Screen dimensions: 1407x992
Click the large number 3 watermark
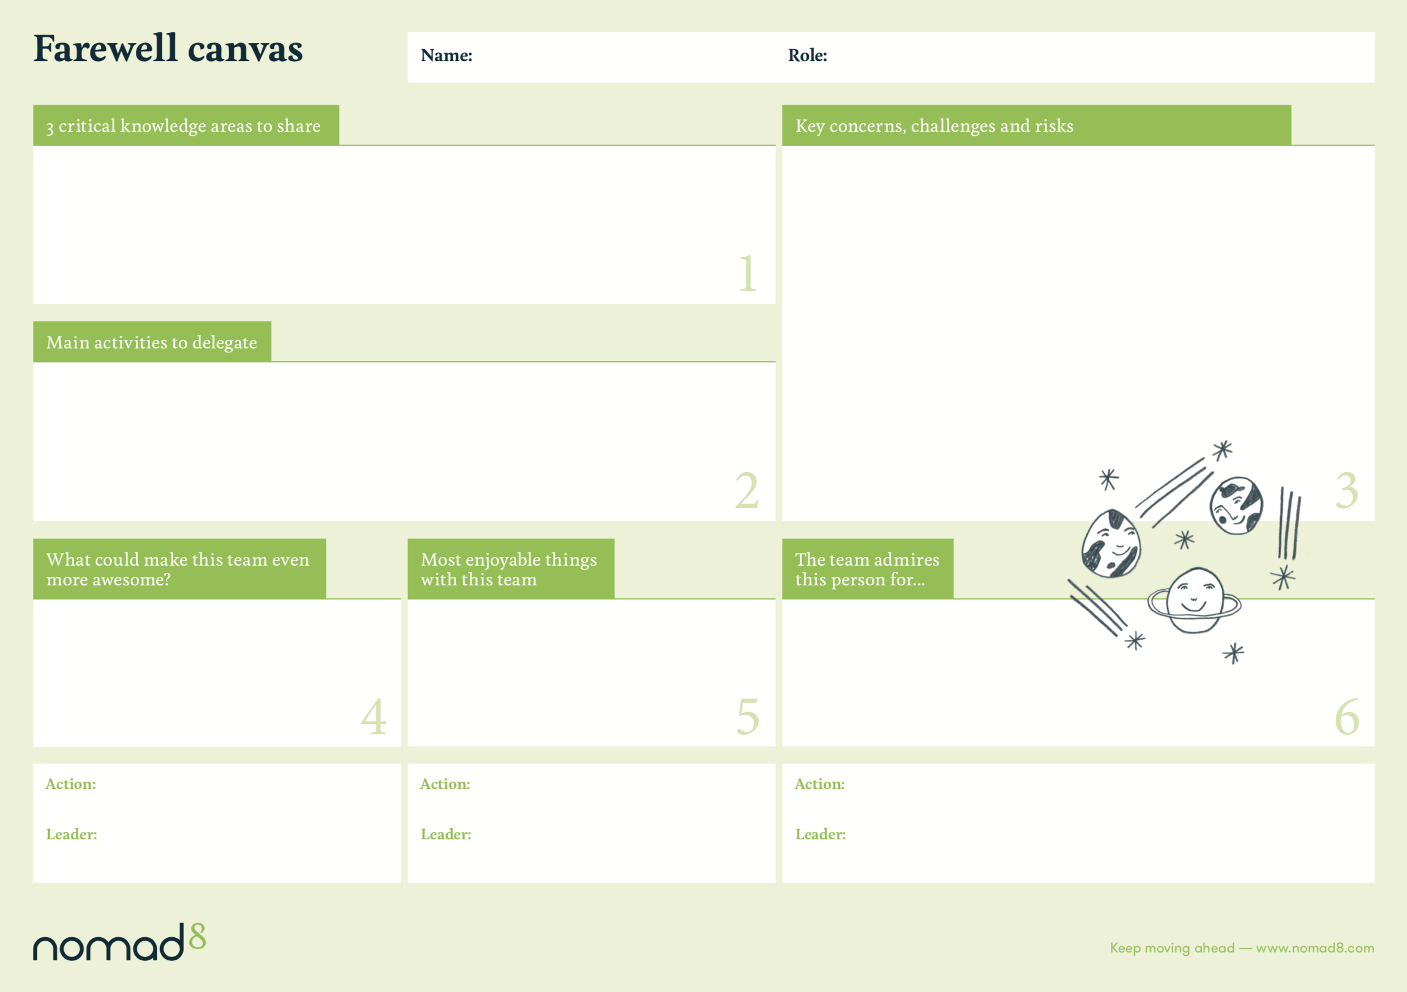click(1346, 490)
